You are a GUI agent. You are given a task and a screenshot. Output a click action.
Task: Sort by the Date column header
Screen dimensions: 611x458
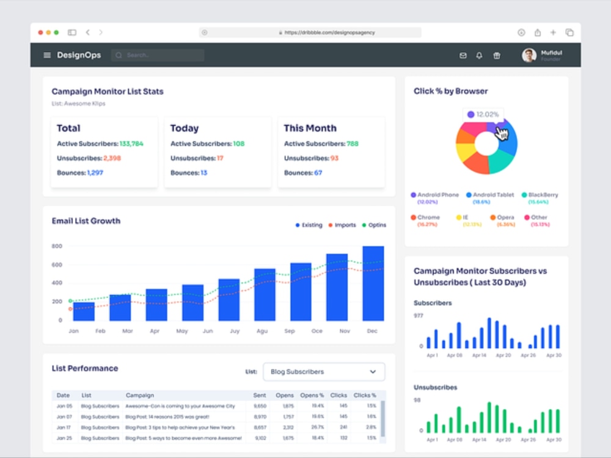pos(63,395)
